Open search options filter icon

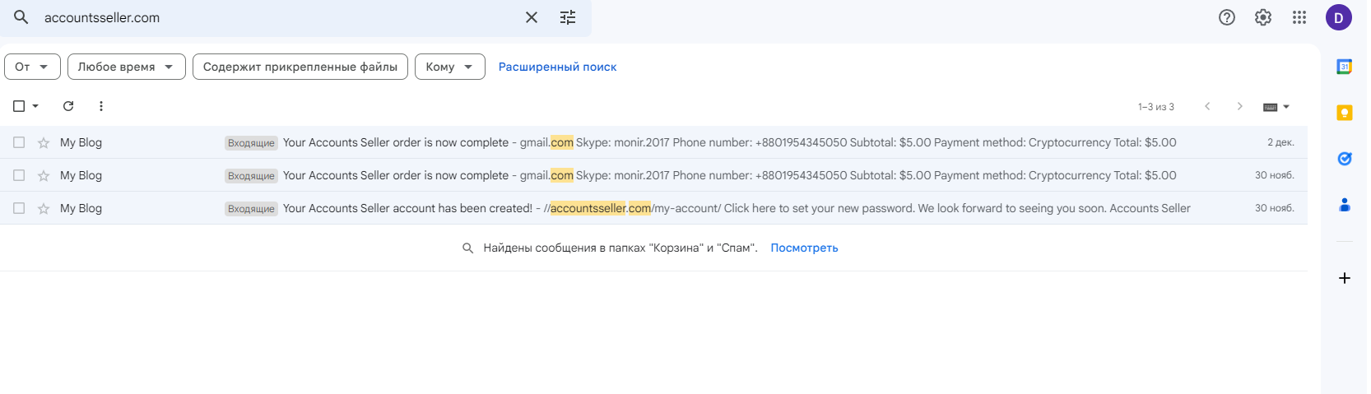(x=568, y=17)
